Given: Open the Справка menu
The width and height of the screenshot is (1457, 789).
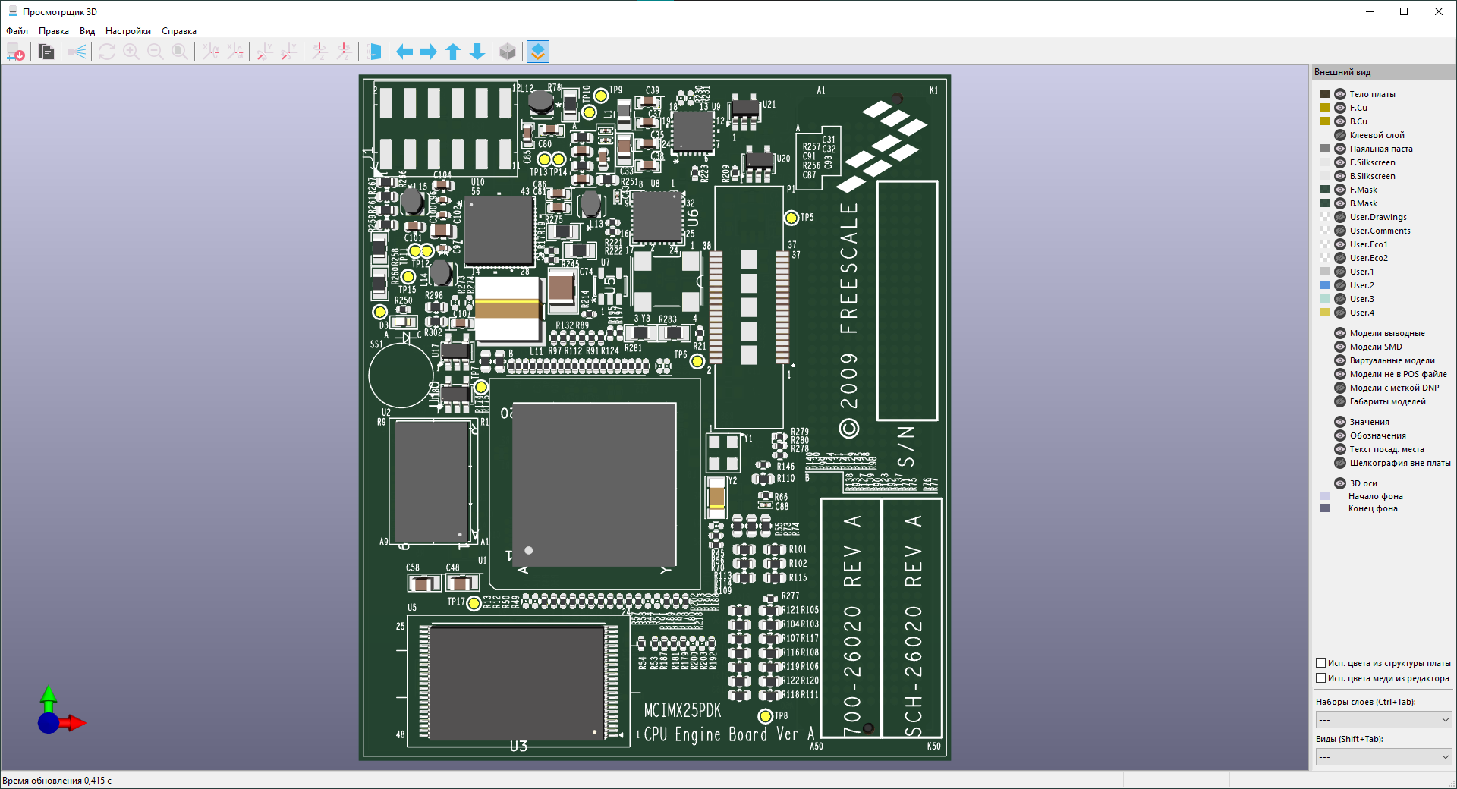Looking at the screenshot, I should [179, 31].
